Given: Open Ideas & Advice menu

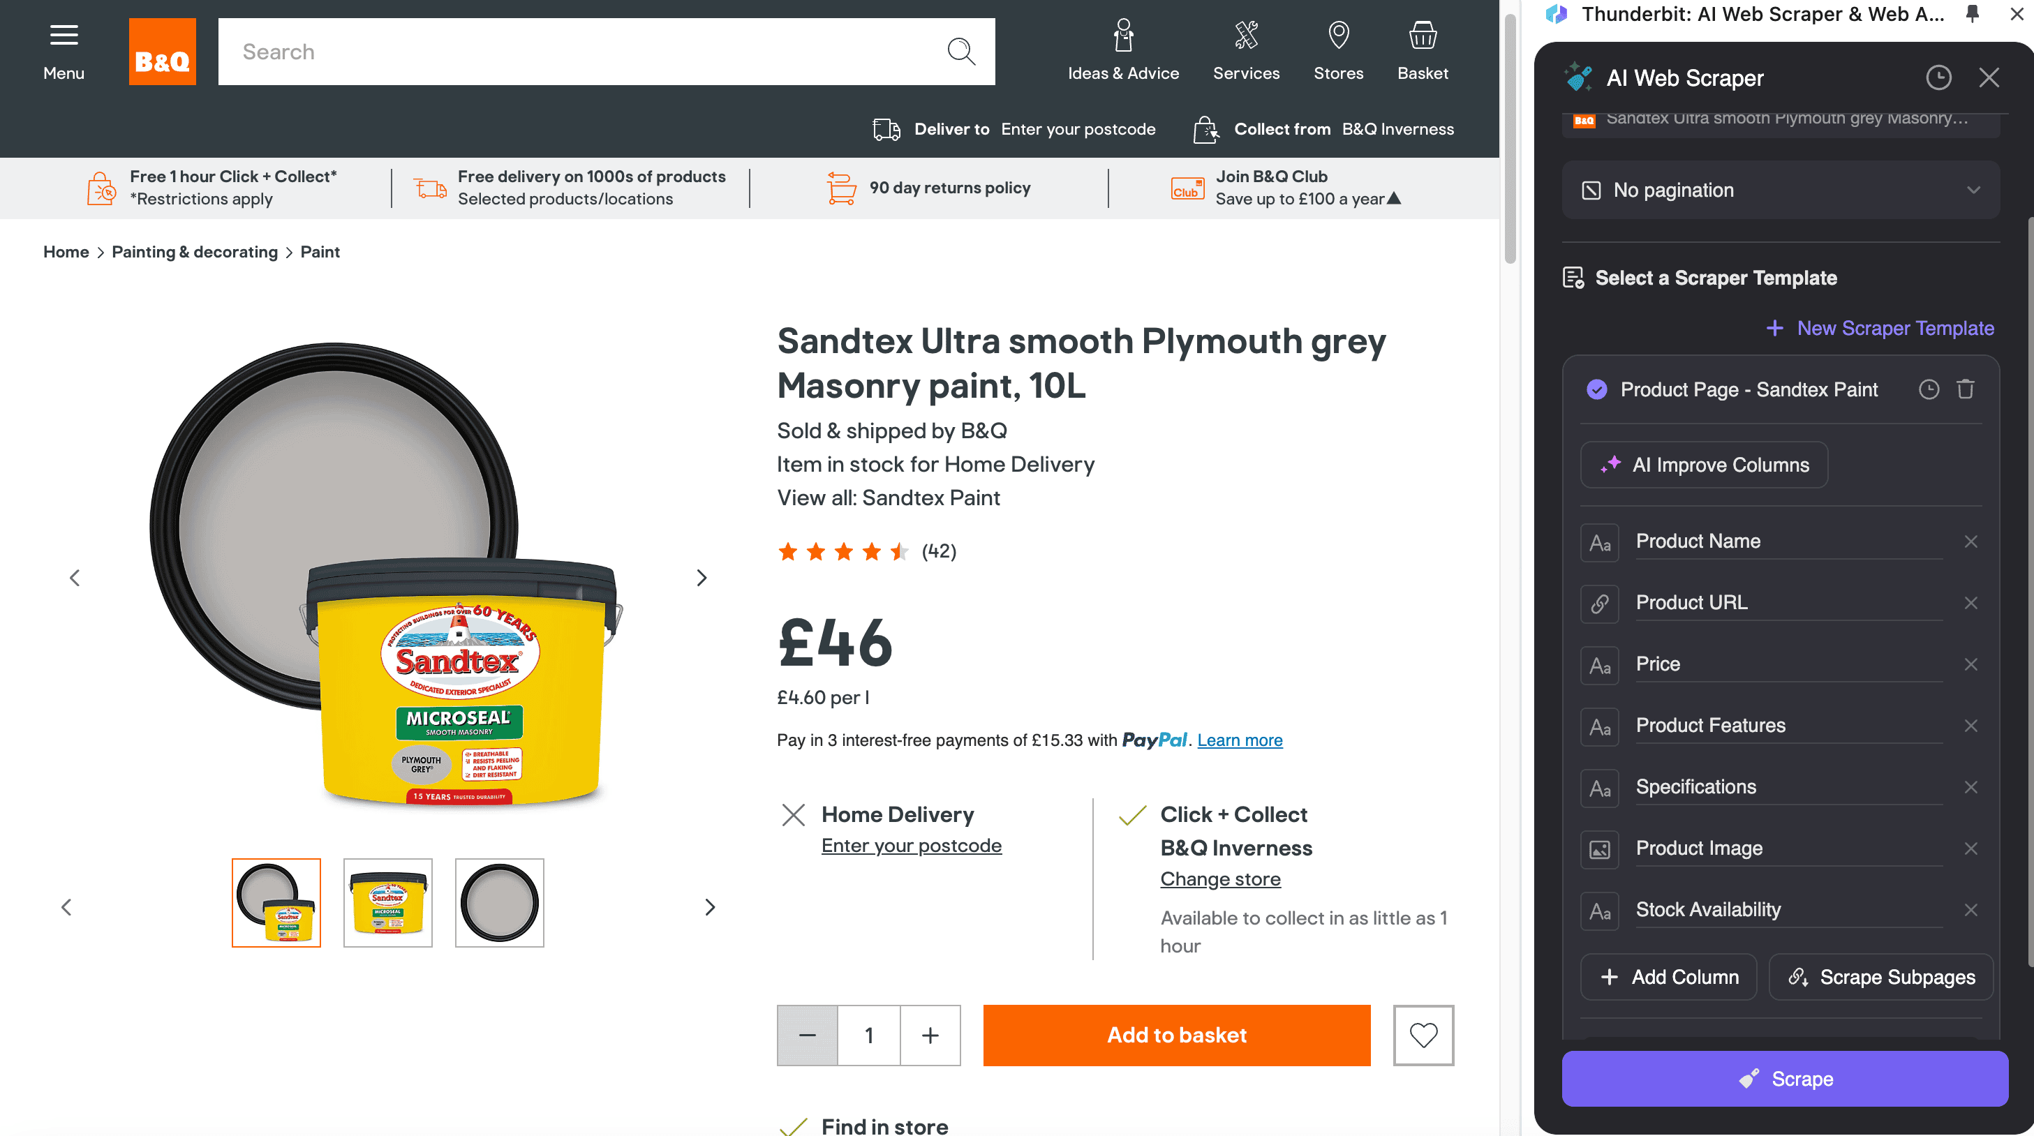Looking at the screenshot, I should 1123,50.
